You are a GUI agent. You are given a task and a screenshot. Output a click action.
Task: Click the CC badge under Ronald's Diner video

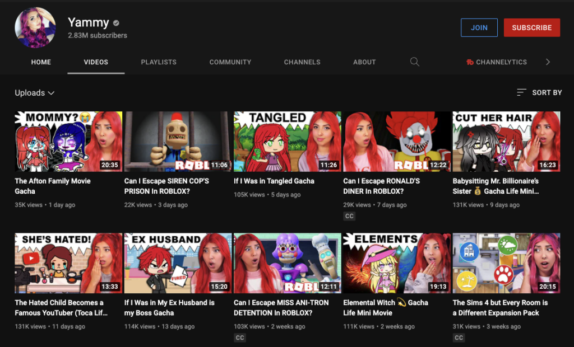coord(349,216)
